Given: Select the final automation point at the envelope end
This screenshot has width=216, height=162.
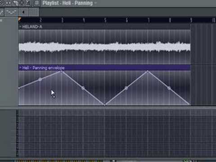Looking at the screenshot, I should point(190,104).
